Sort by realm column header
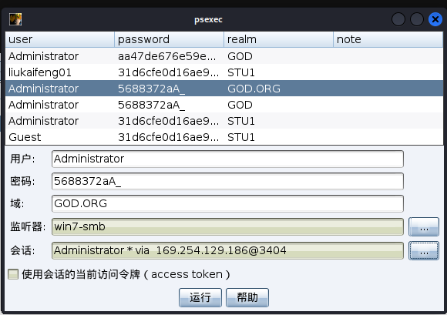Screen dimensions: 447x315 click(x=278, y=39)
